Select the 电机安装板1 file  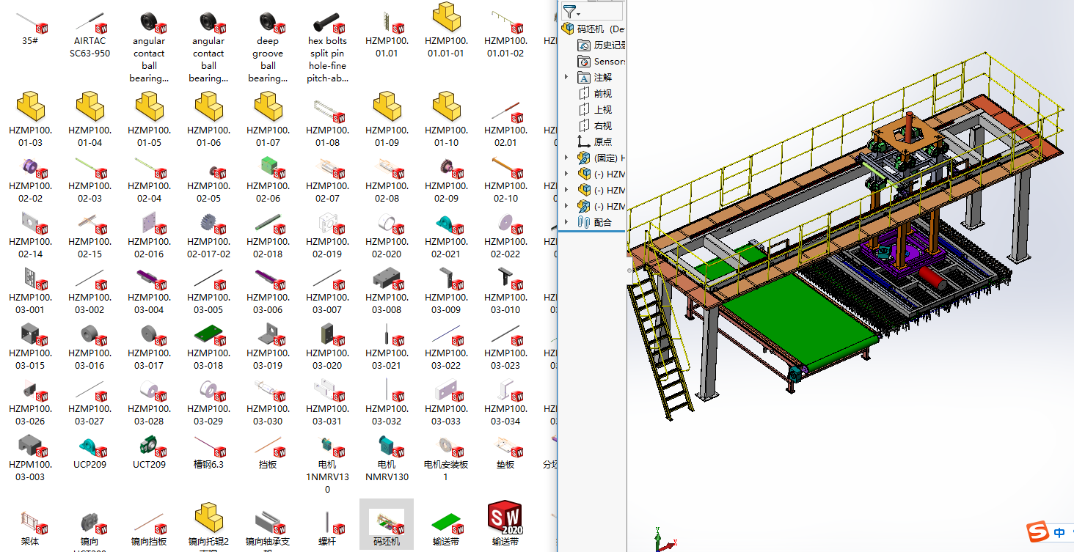point(446,458)
